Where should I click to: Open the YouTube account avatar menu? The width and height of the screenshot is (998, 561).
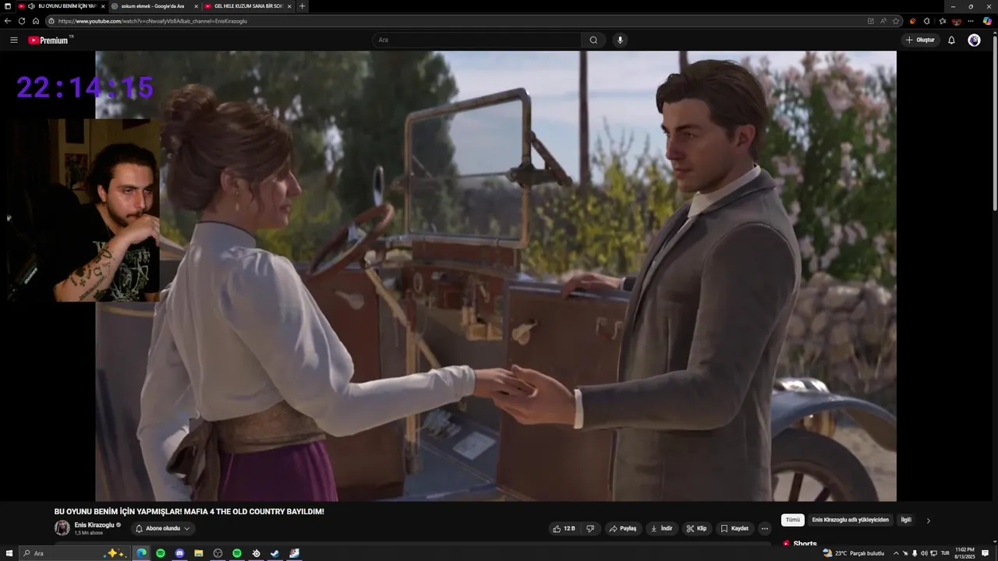pyautogui.click(x=974, y=40)
